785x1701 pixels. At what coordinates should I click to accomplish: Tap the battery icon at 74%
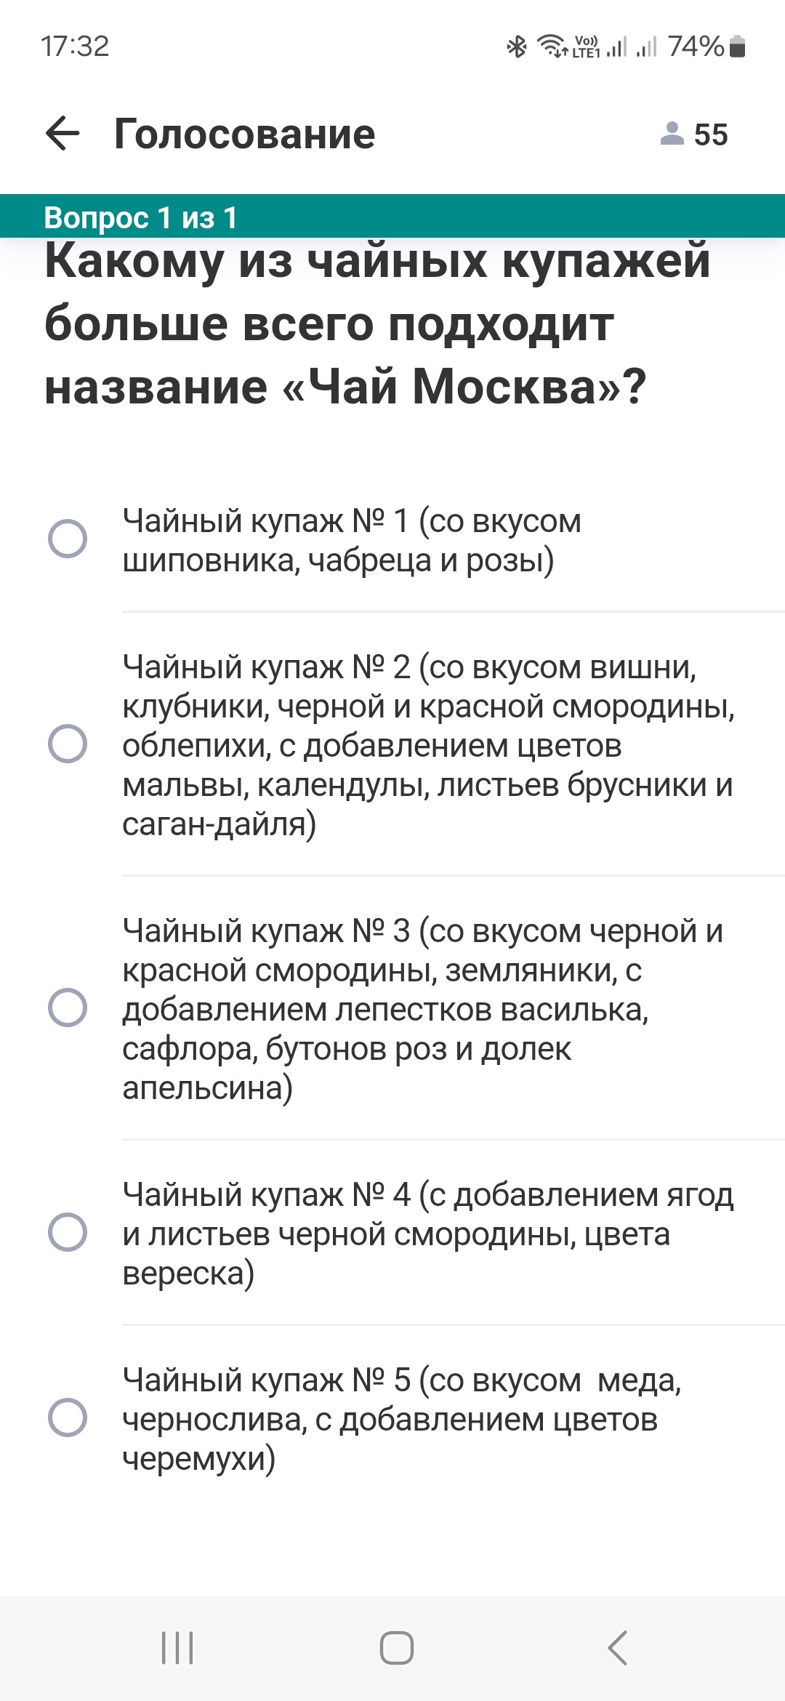point(738,47)
